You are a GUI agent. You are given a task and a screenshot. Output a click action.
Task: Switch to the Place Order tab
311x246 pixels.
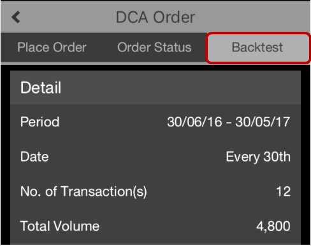(52, 47)
